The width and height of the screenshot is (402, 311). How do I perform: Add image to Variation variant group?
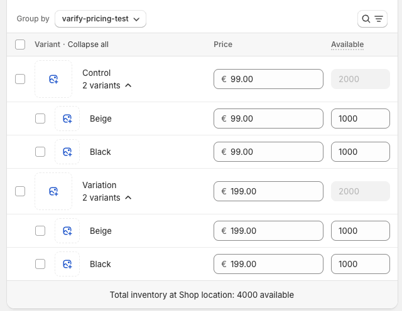(53, 191)
